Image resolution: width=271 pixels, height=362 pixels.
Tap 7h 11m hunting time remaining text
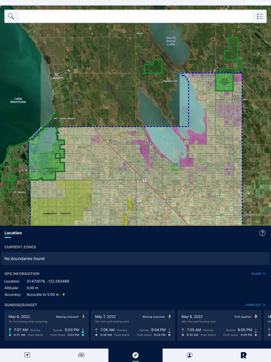(28, 321)
